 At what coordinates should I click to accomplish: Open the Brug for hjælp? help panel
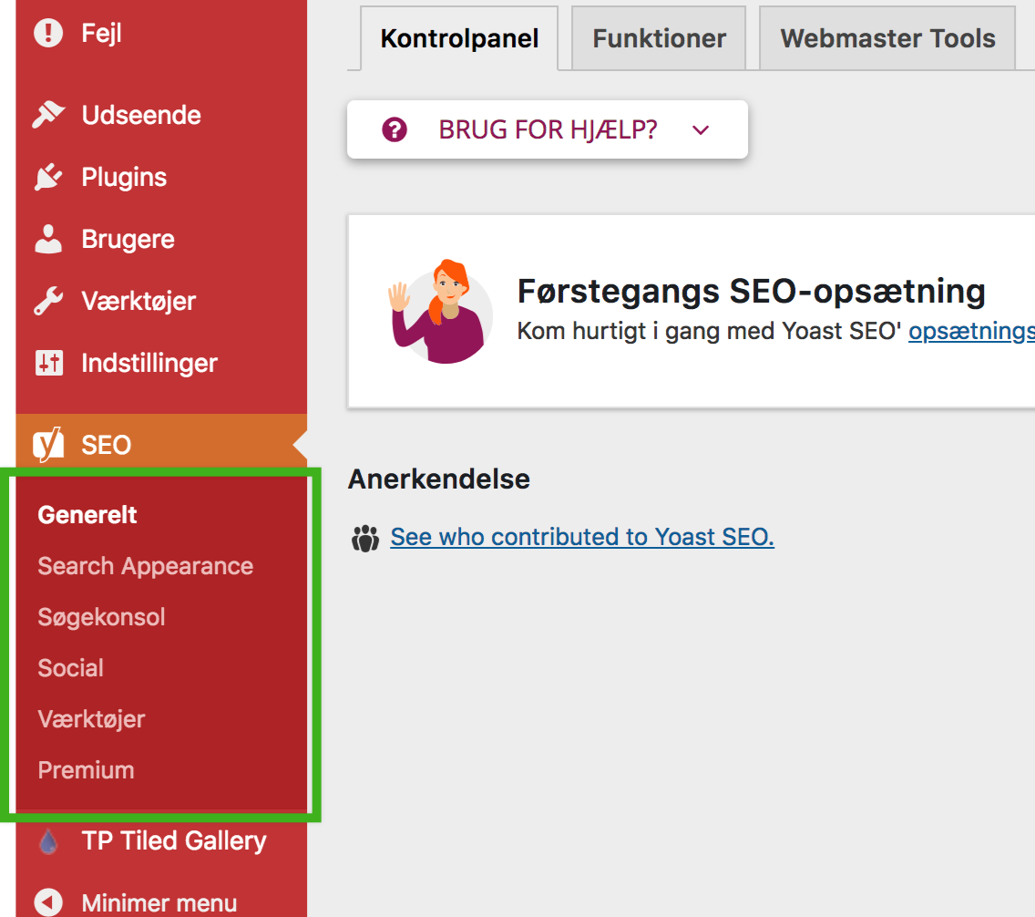coord(548,129)
